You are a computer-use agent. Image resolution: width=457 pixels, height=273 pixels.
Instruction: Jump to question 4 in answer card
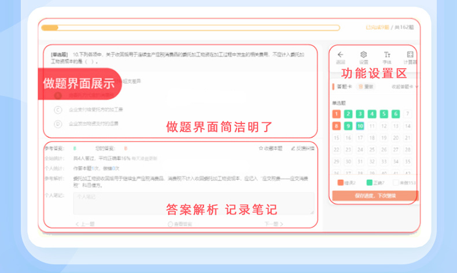pos(372,114)
